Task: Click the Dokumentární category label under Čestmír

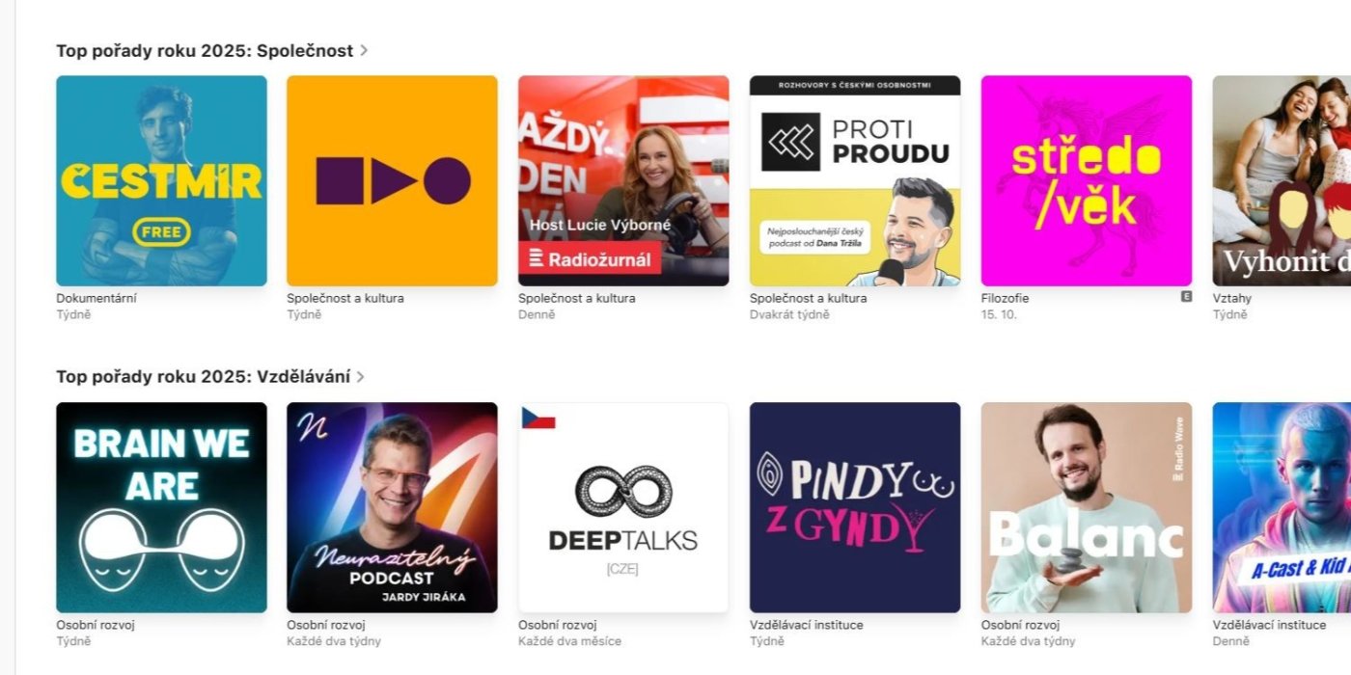Action: coord(96,298)
